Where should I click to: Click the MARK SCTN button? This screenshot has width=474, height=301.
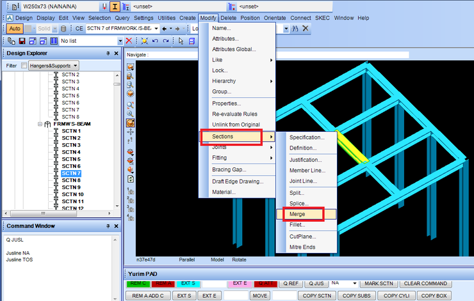379,284
